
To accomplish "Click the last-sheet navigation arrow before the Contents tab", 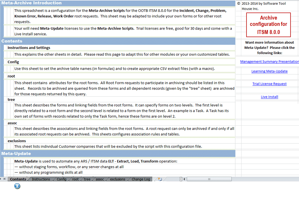I will coord(4,179).
